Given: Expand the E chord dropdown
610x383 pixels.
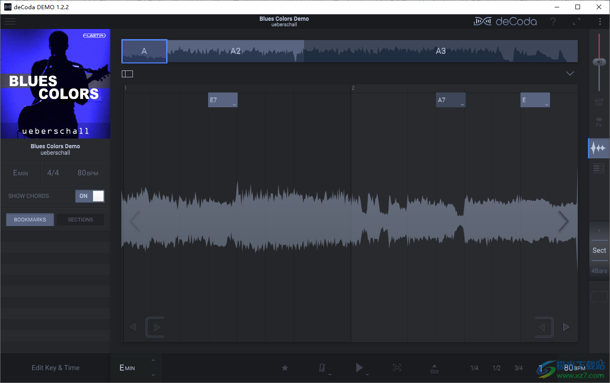Looking at the screenshot, I should (547, 105).
